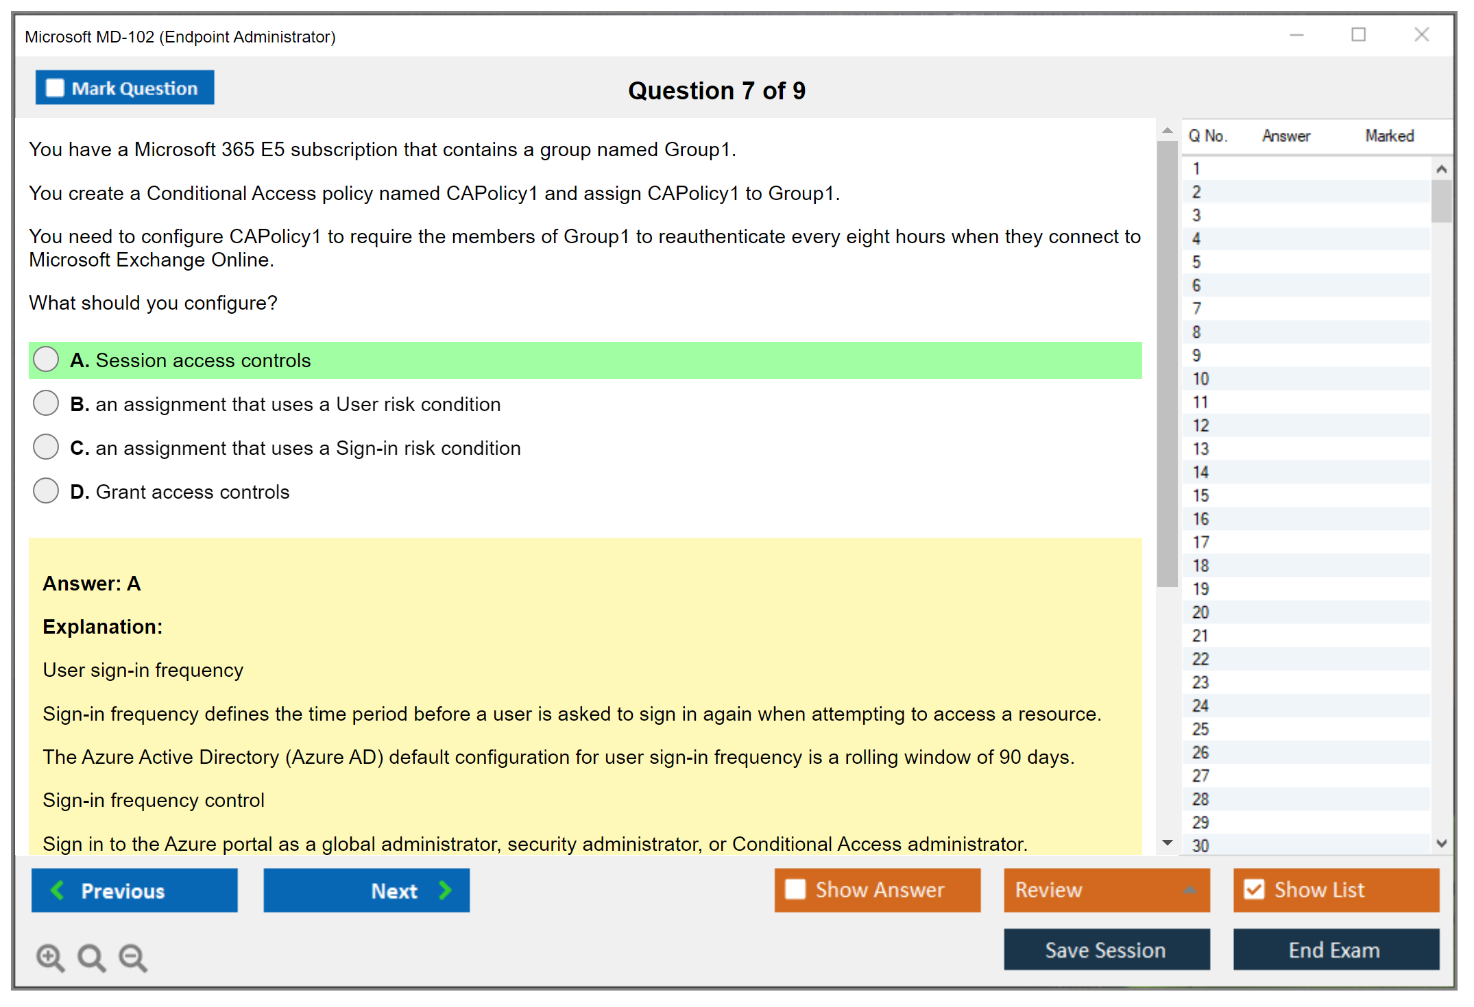
Task: Jump to question 8 in the list
Action: [x=1196, y=332]
